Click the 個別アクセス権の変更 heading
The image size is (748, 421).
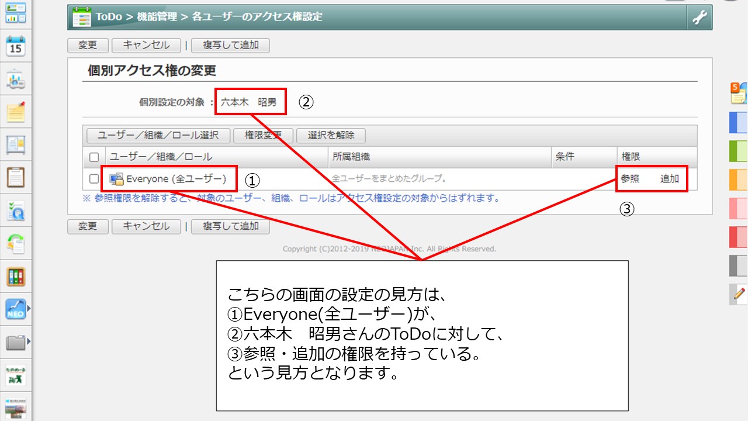pyautogui.click(x=152, y=71)
